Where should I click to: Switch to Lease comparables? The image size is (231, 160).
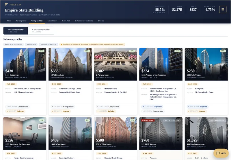click(x=41, y=31)
